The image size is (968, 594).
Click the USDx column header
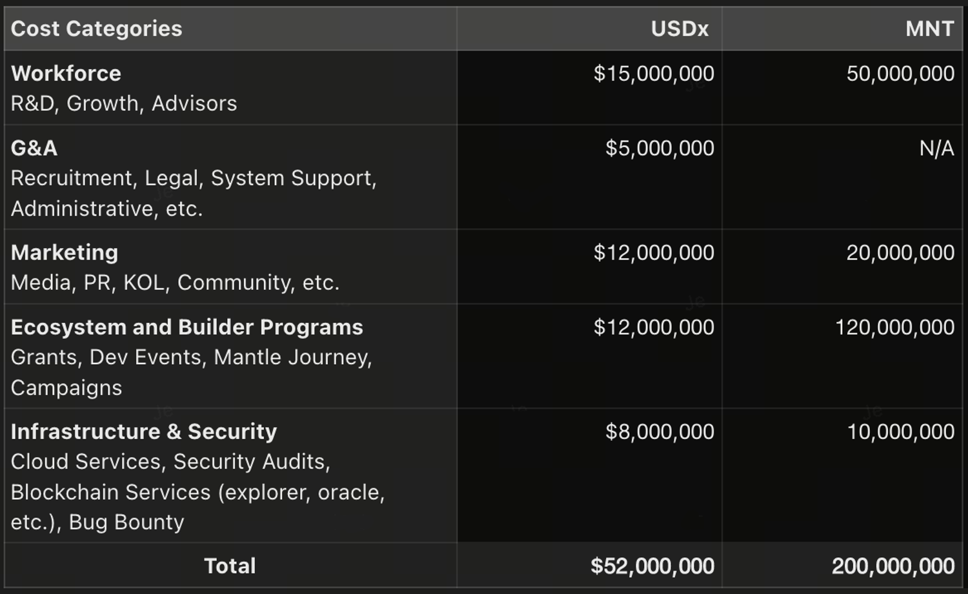[x=680, y=29]
